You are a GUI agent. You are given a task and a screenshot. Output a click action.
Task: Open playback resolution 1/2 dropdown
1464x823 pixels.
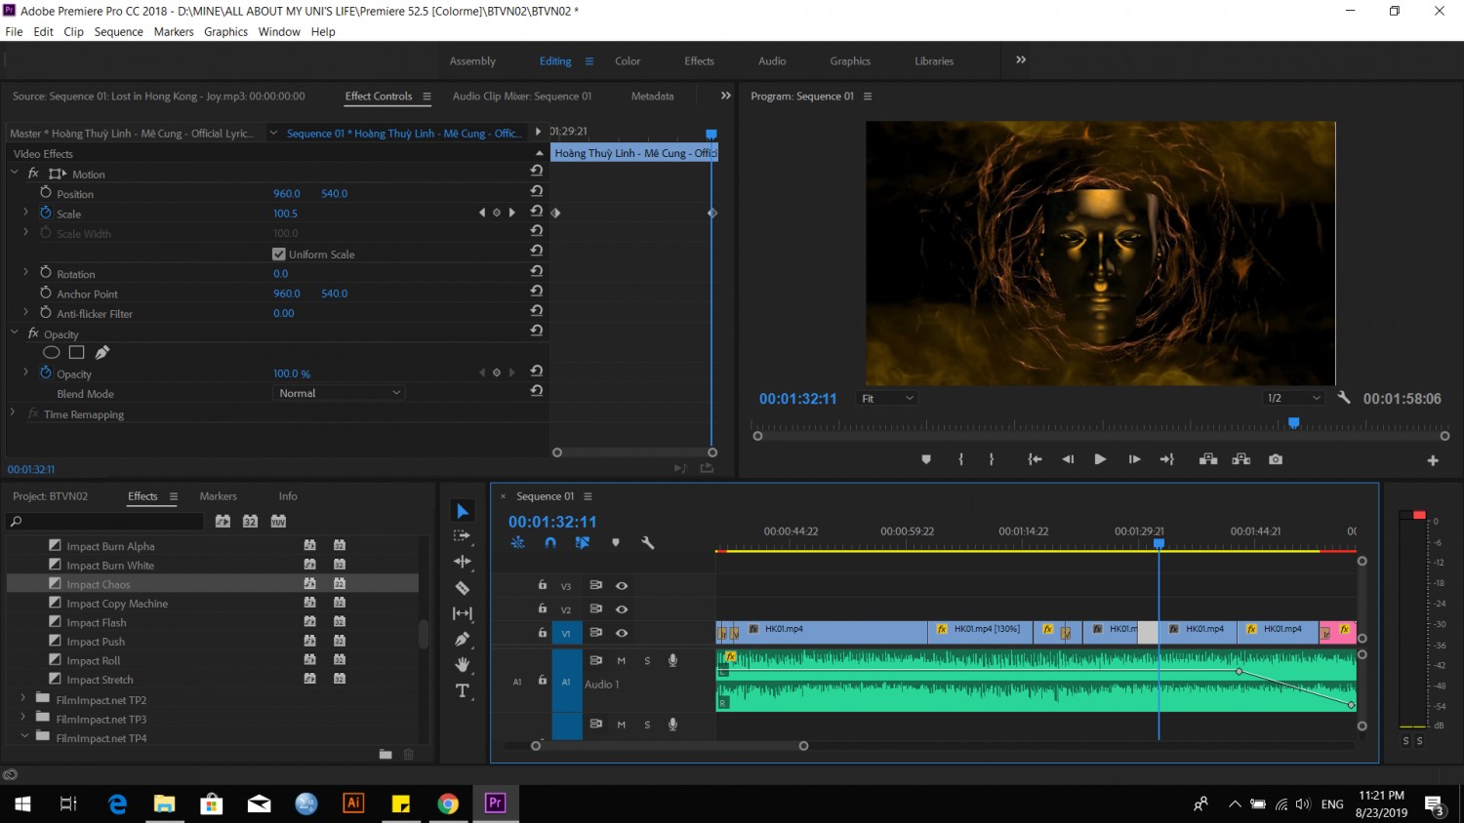[1293, 399]
